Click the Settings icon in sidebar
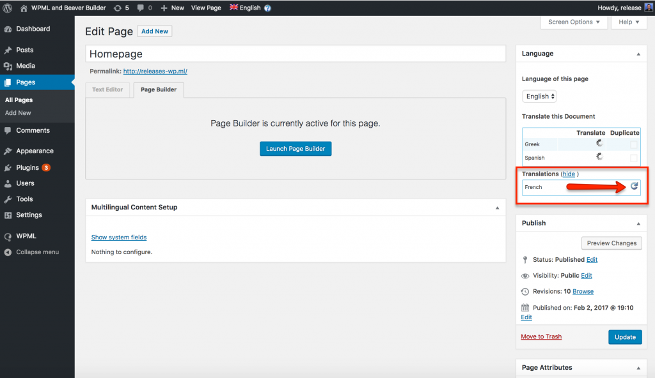The height and width of the screenshot is (378, 655). coord(8,215)
